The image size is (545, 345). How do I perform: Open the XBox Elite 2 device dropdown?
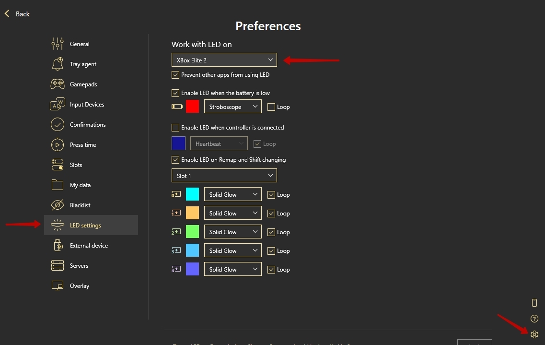[224, 60]
